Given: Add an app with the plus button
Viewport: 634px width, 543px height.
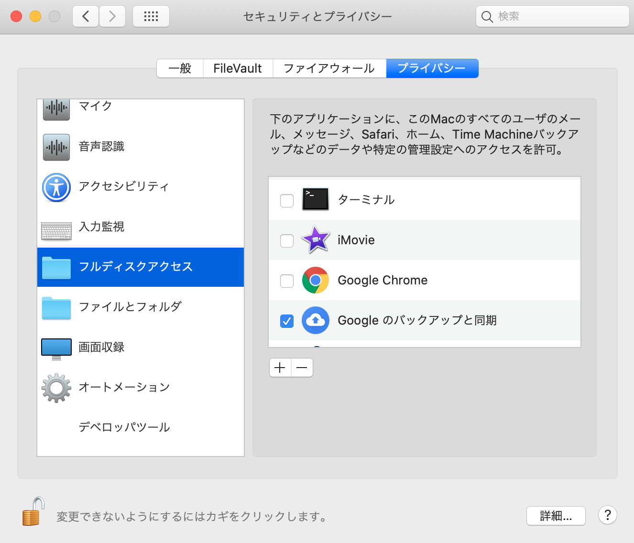Looking at the screenshot, I should 280,368.
